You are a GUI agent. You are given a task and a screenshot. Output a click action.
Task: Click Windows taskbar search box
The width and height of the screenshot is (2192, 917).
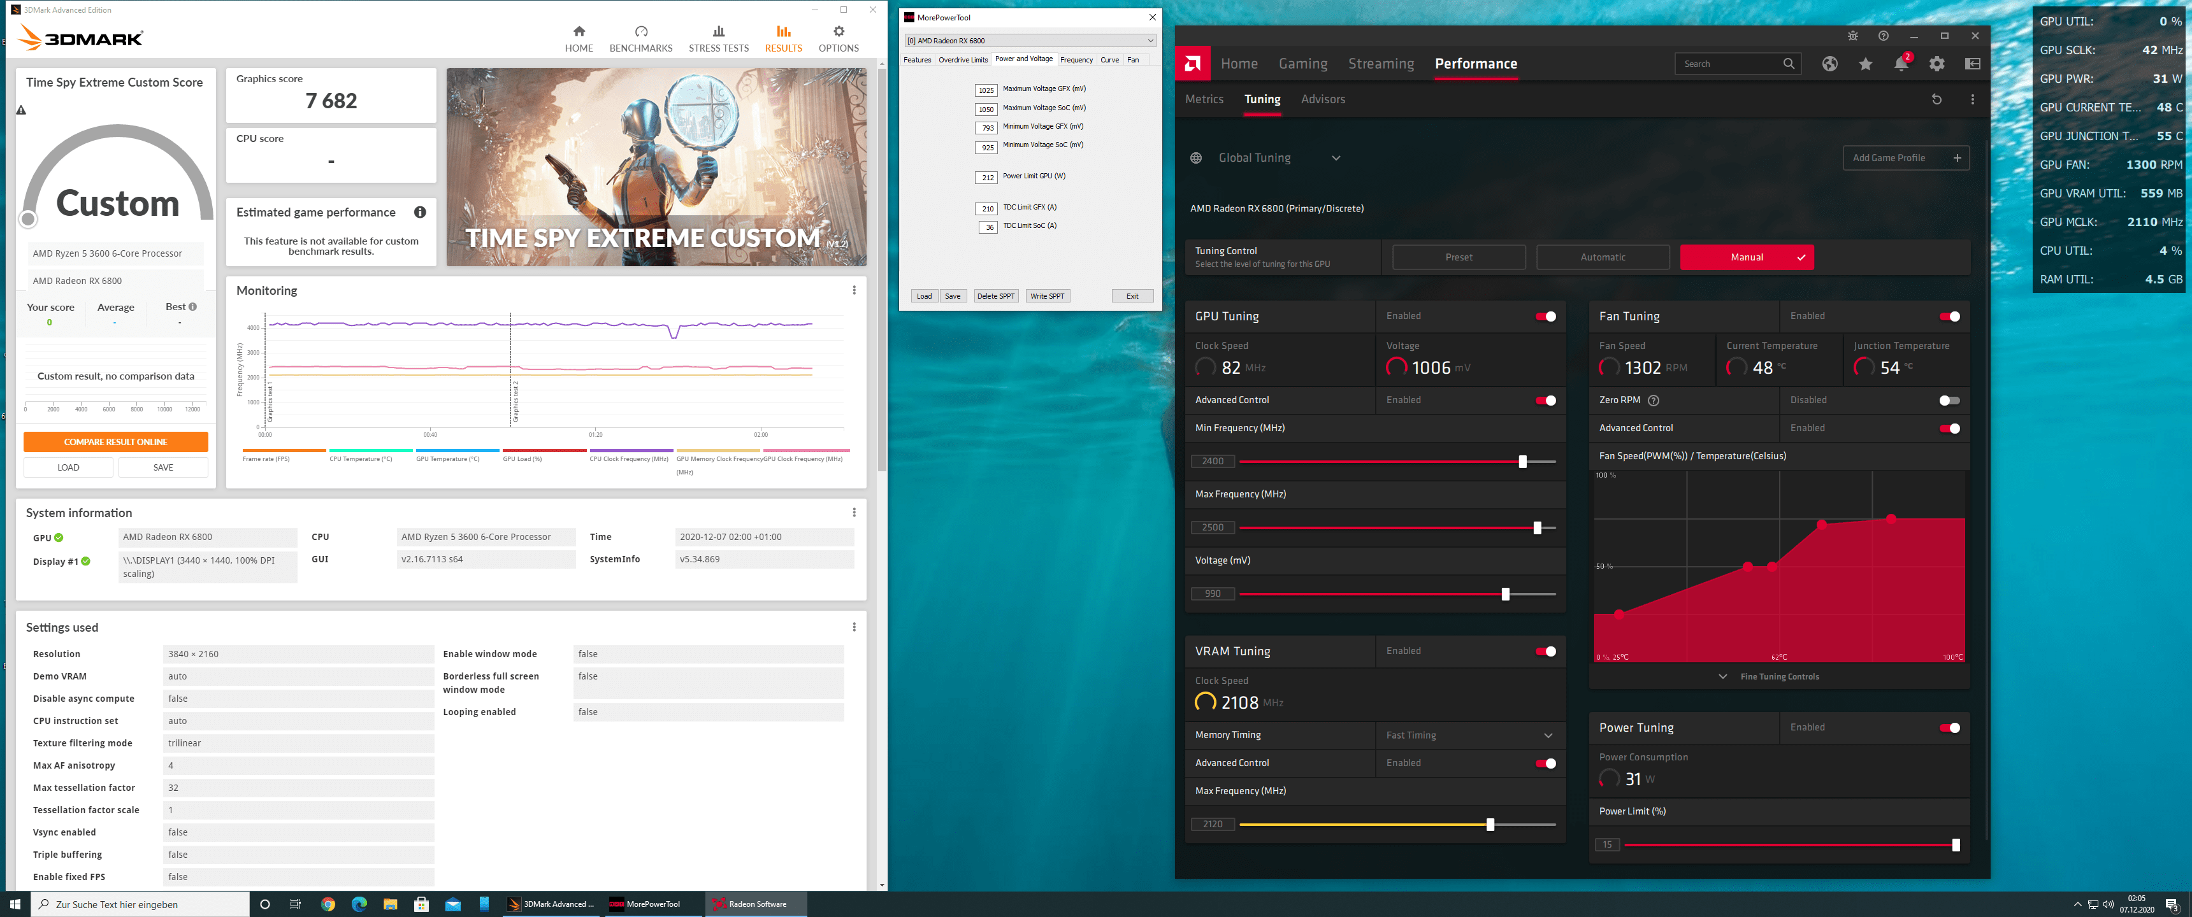click(140, 904)
